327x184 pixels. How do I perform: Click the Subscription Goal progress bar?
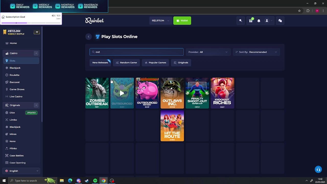click(x=31, y=23)
